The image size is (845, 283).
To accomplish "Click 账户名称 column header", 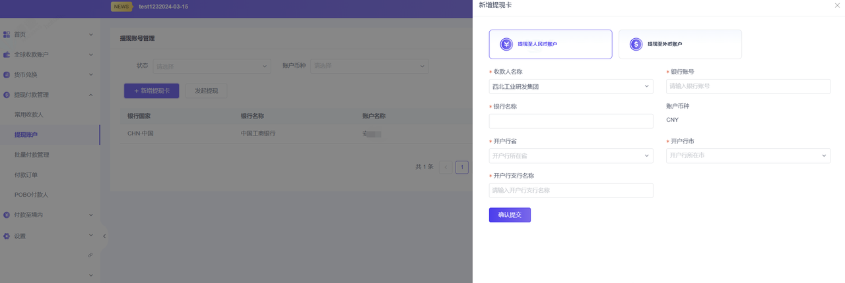I will pos(374,116).
